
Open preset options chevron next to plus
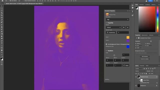(128, 27)
